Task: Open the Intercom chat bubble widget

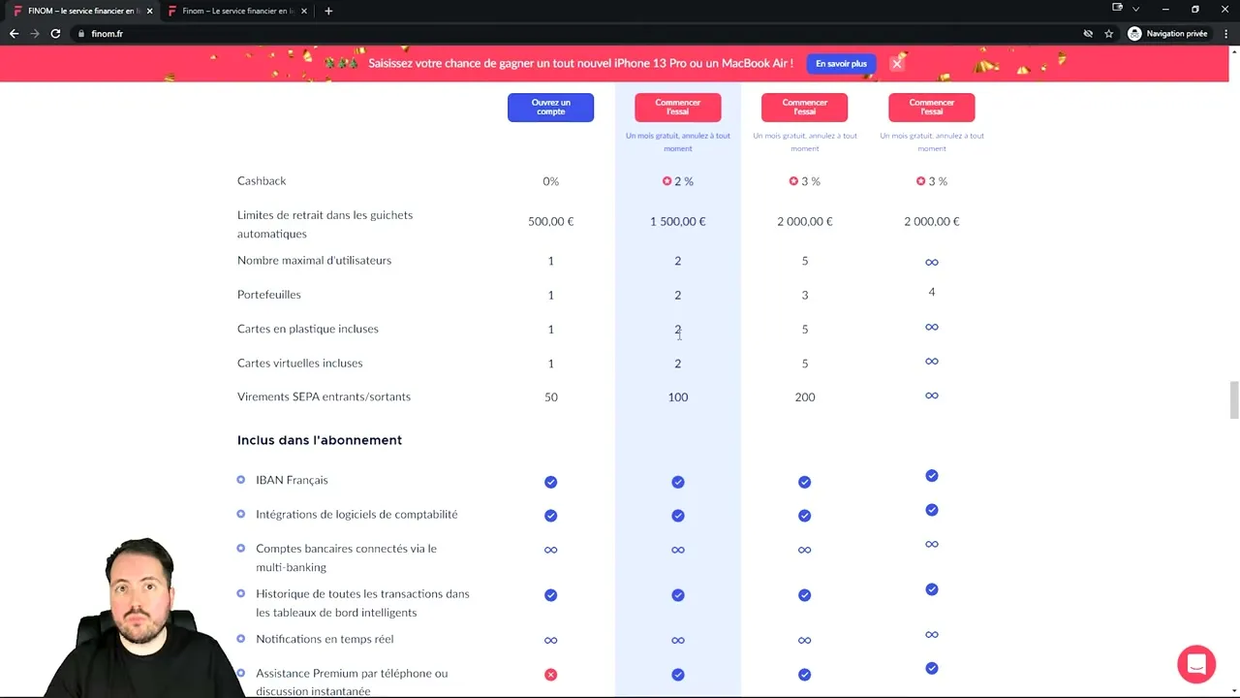Action: (x=1196, y=664)
